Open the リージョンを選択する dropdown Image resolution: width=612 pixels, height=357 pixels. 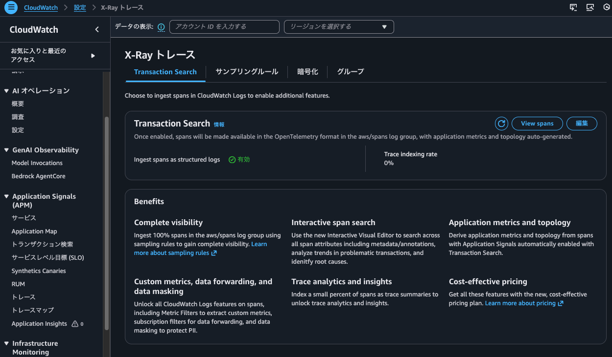click(x=339, y=27)
